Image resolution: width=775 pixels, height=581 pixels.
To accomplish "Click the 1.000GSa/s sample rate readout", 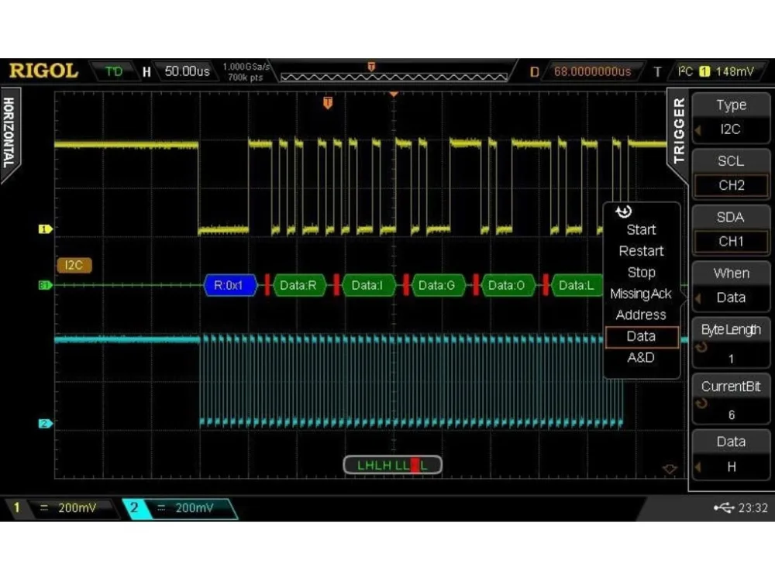I will point(246,66).
